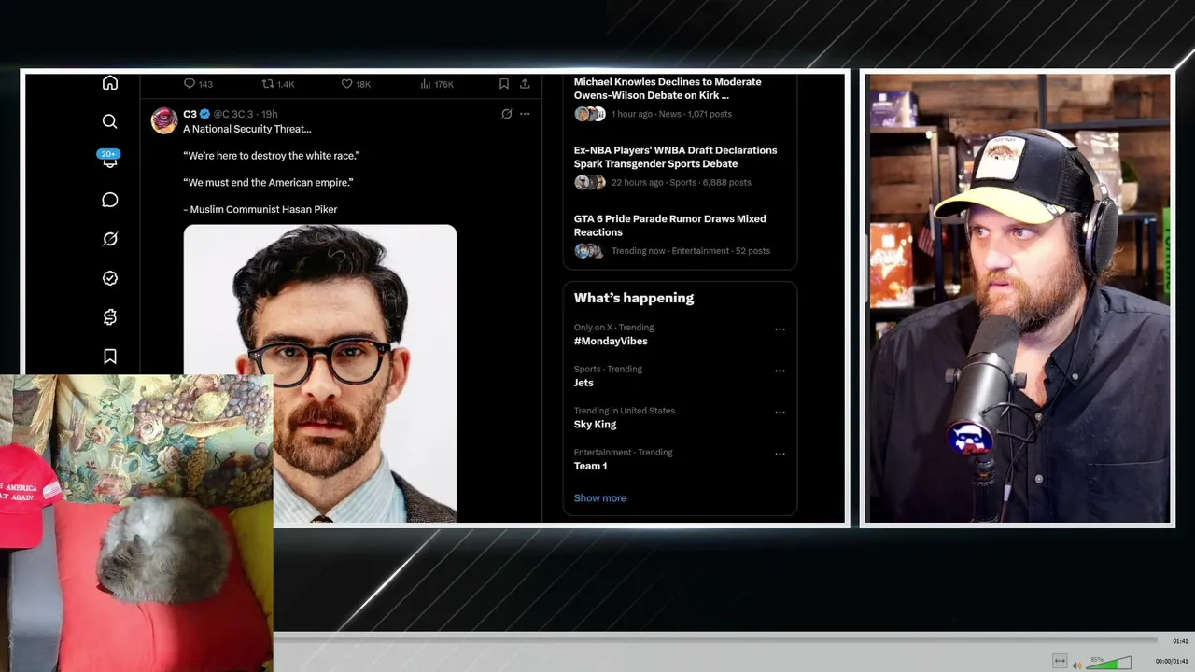Click the speaker volume icon in player

pyautogui.click(x=1077, y=665)
